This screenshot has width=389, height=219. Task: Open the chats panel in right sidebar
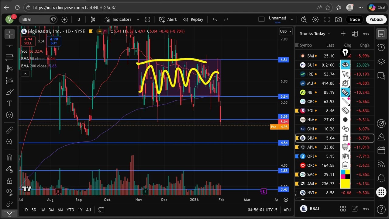[x=381, y=75]
